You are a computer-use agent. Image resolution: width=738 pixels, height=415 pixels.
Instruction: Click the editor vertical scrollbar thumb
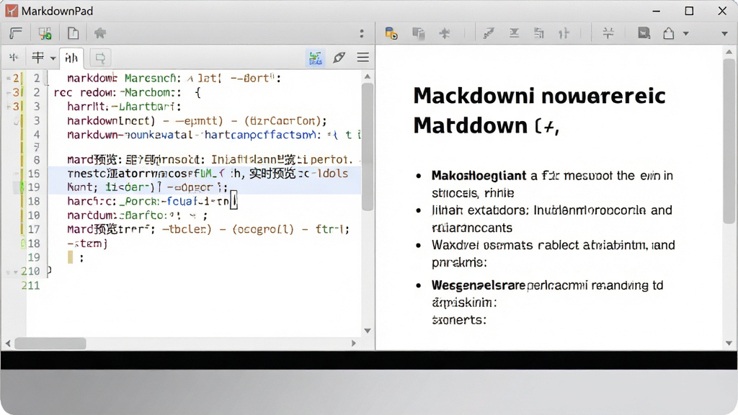pos(368,147)
